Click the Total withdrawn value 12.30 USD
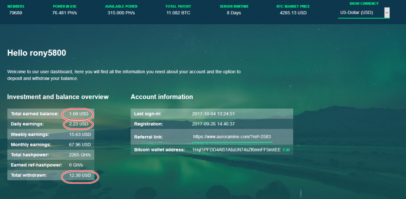The height and width of the screenshot is (199, 406). tap(80, 175)
